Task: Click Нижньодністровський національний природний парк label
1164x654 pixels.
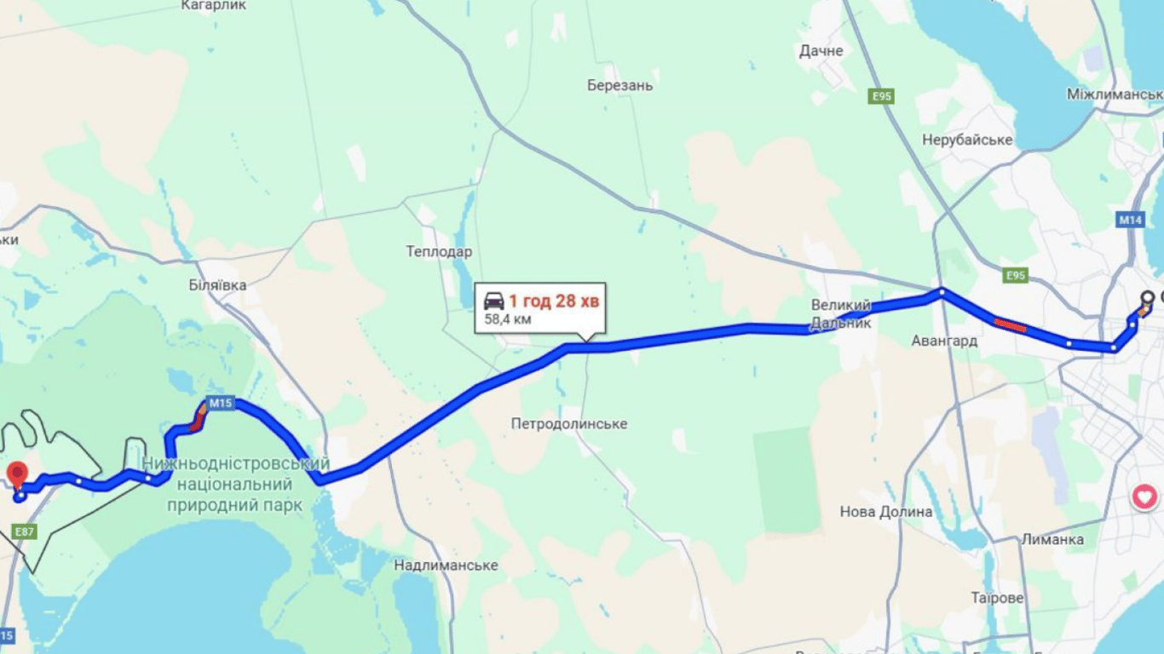Action: click(236, 485)
